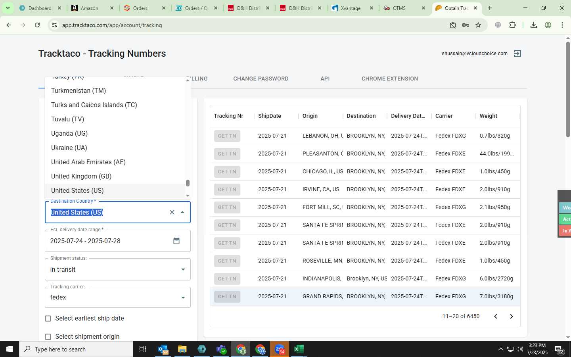
Task: Click the country list scrollbar thumb
Action: point(188,183)
